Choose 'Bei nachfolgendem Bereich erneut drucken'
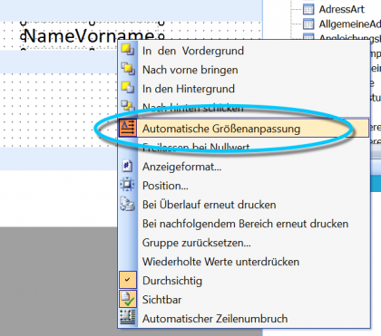Viewport: 381px width, 336px height. (x=245, y=224)
